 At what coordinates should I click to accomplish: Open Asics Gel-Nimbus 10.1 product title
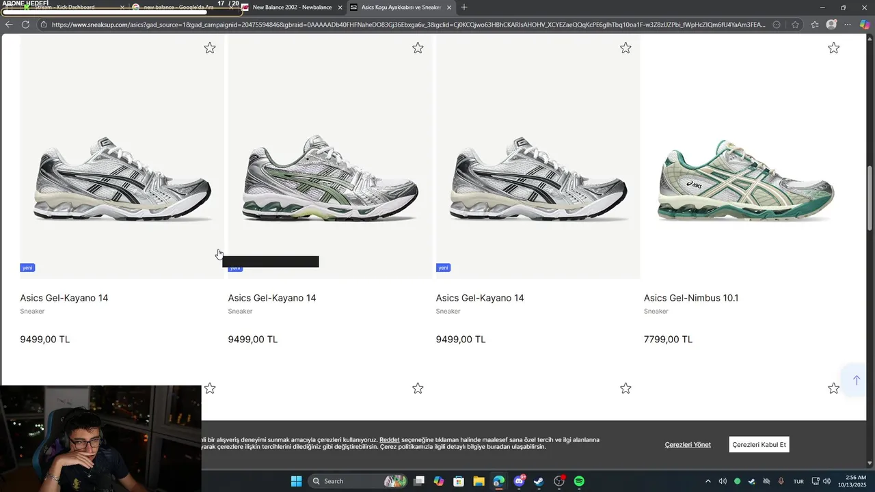[x=691, y=298]
